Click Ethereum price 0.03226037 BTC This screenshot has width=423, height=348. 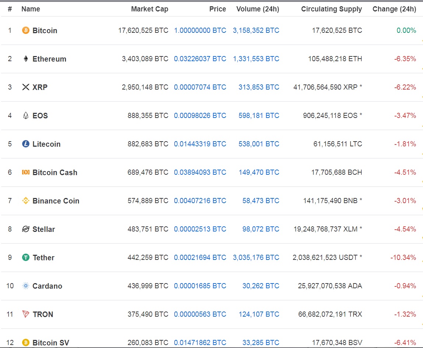click(200, 59)
